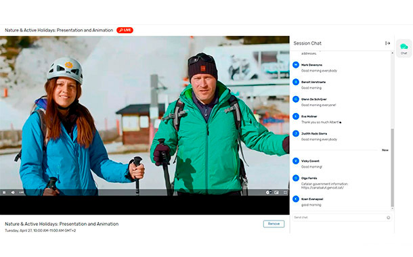
Task: Click Benoit Verstraete's avatar in chat
Action: click(296, 82)
